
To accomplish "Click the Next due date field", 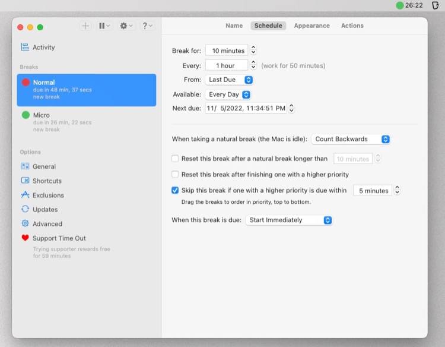I will 246,108.
